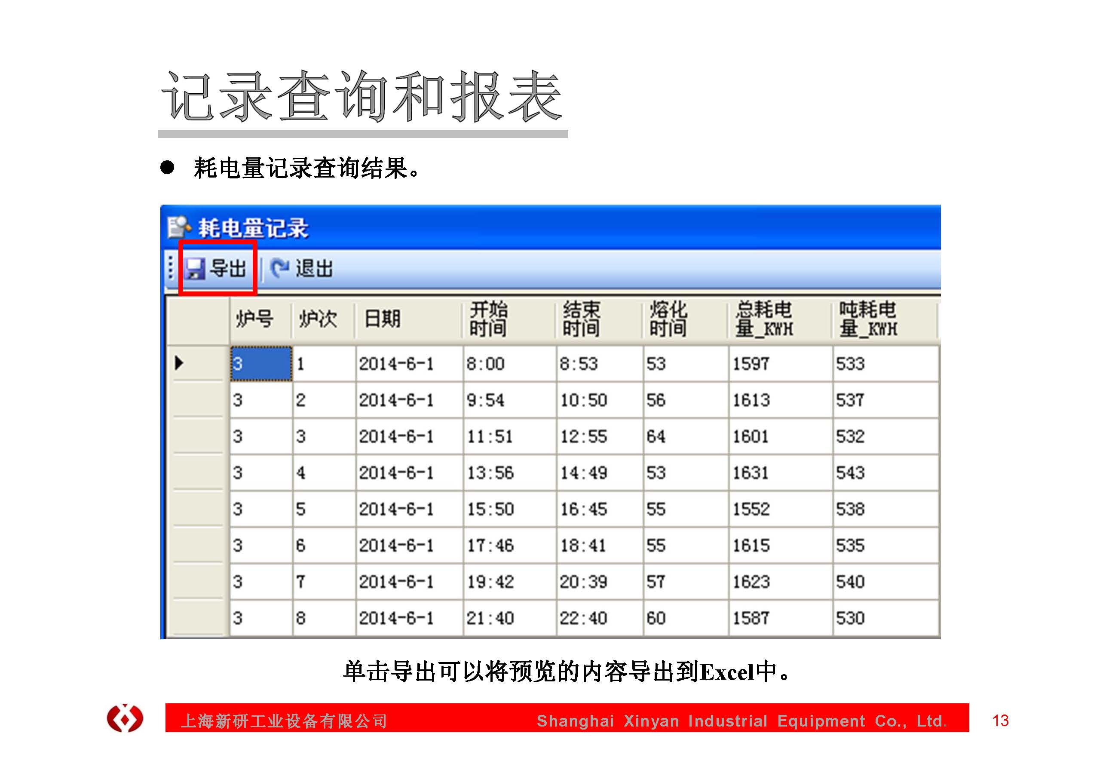
Task: Click the 总耗电量_KWH column header
Action: coord(780,319)
